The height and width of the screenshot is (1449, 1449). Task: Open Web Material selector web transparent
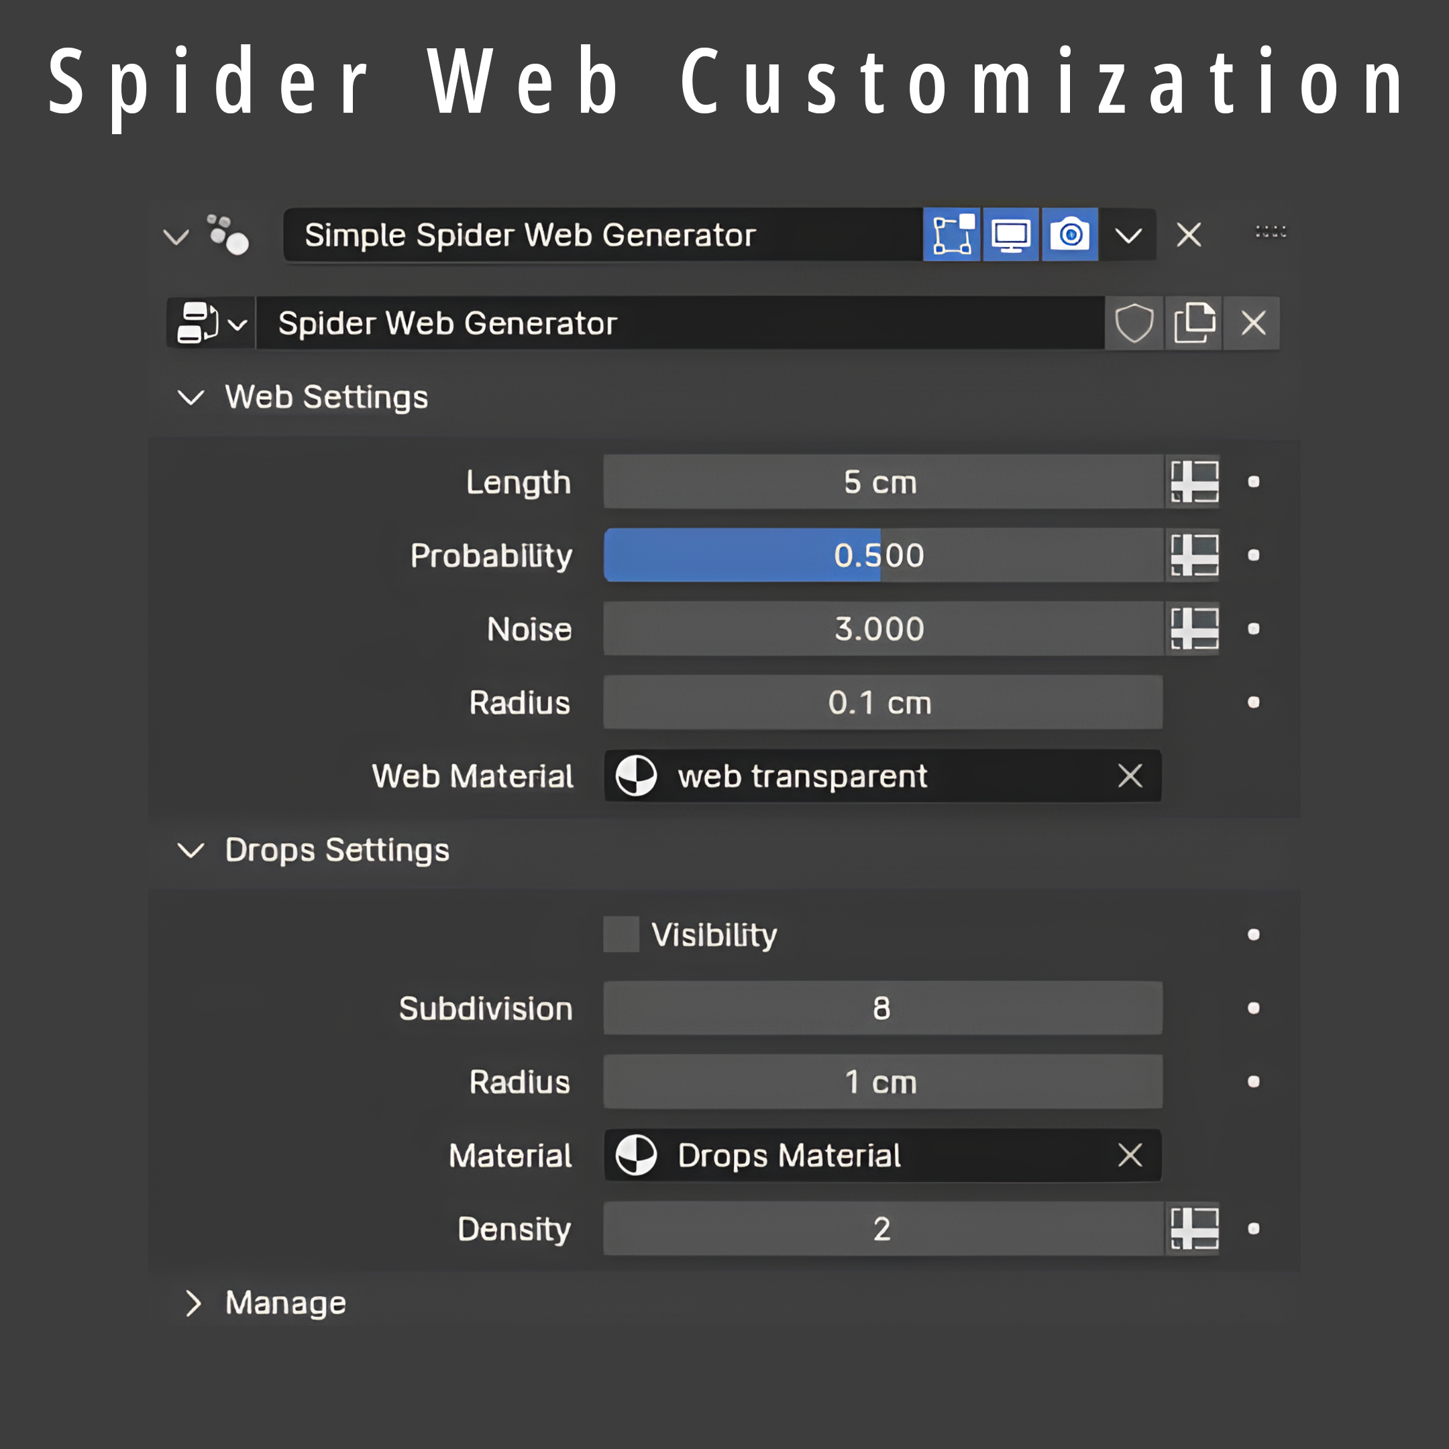pos(883,775)
